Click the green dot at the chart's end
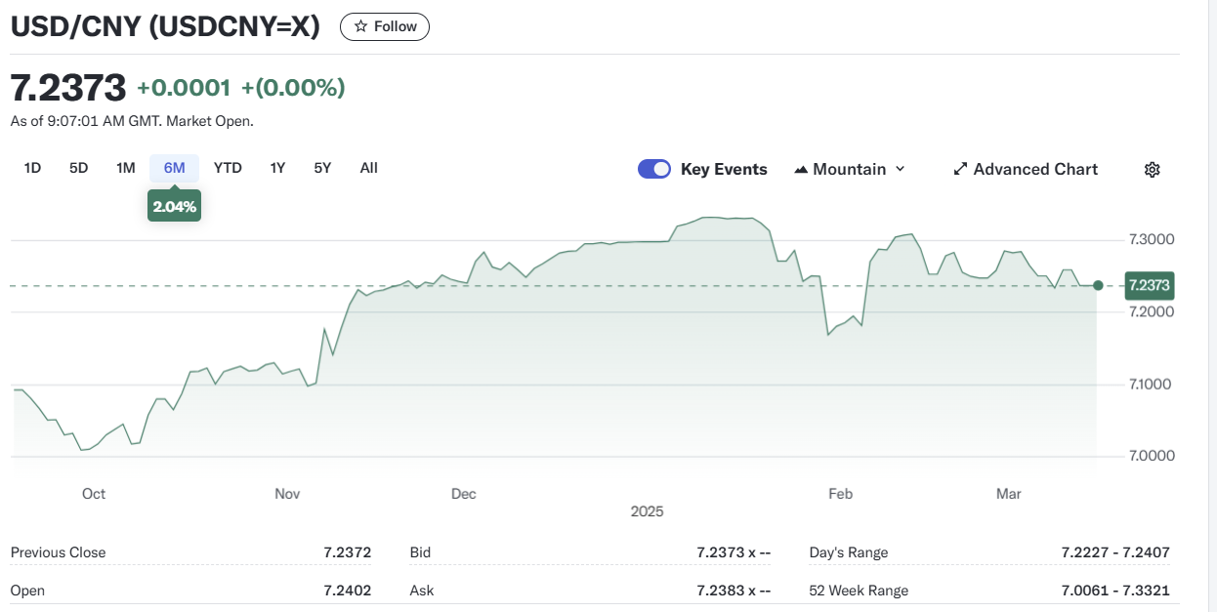 point(1098,285)
